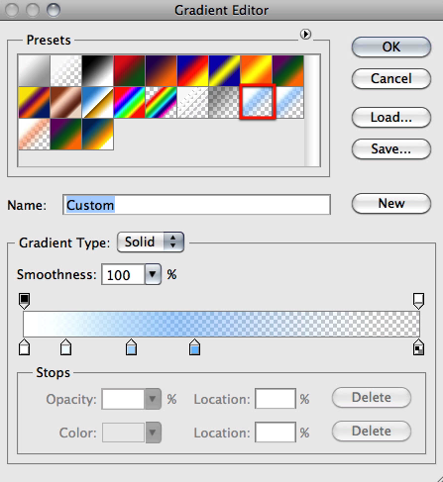This screenshot has width=443, height=482.
Task: Click the presets list scrollbar
Action: coord(312,111)
